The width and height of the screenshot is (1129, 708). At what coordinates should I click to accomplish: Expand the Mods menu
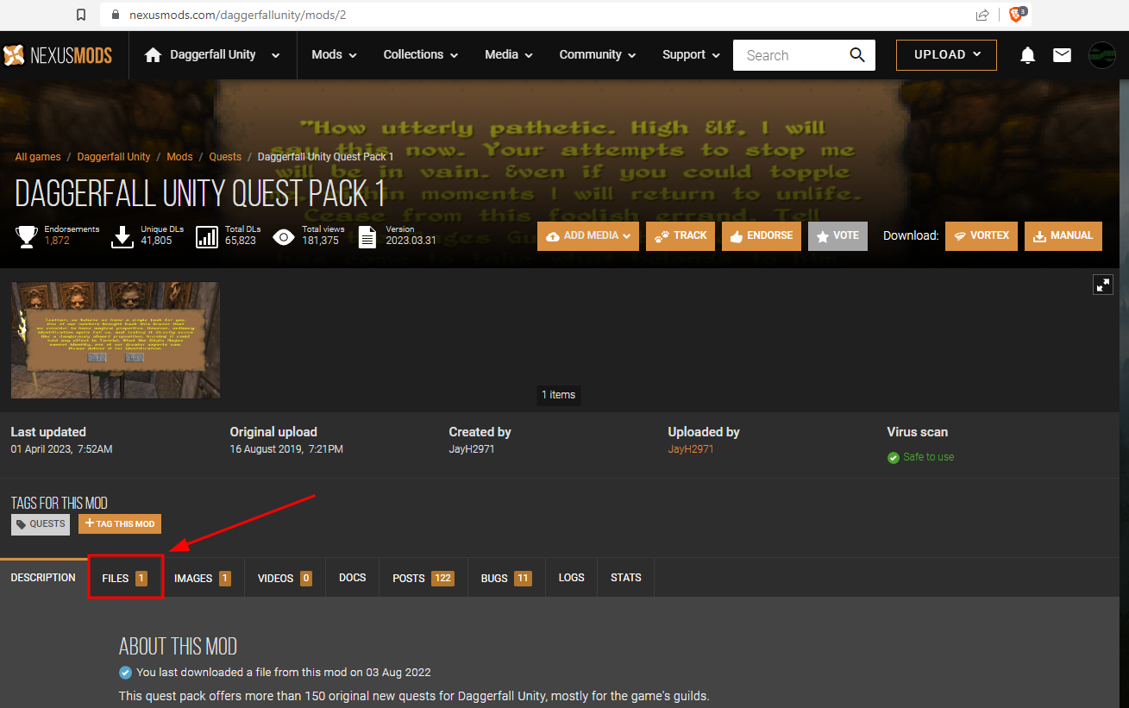[x=334, y=55]
